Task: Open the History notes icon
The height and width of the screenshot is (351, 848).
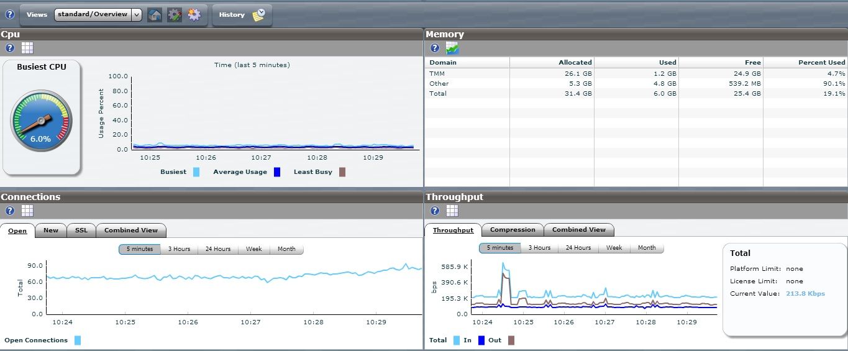Action: pyautogui.click(x=259, y=15)
